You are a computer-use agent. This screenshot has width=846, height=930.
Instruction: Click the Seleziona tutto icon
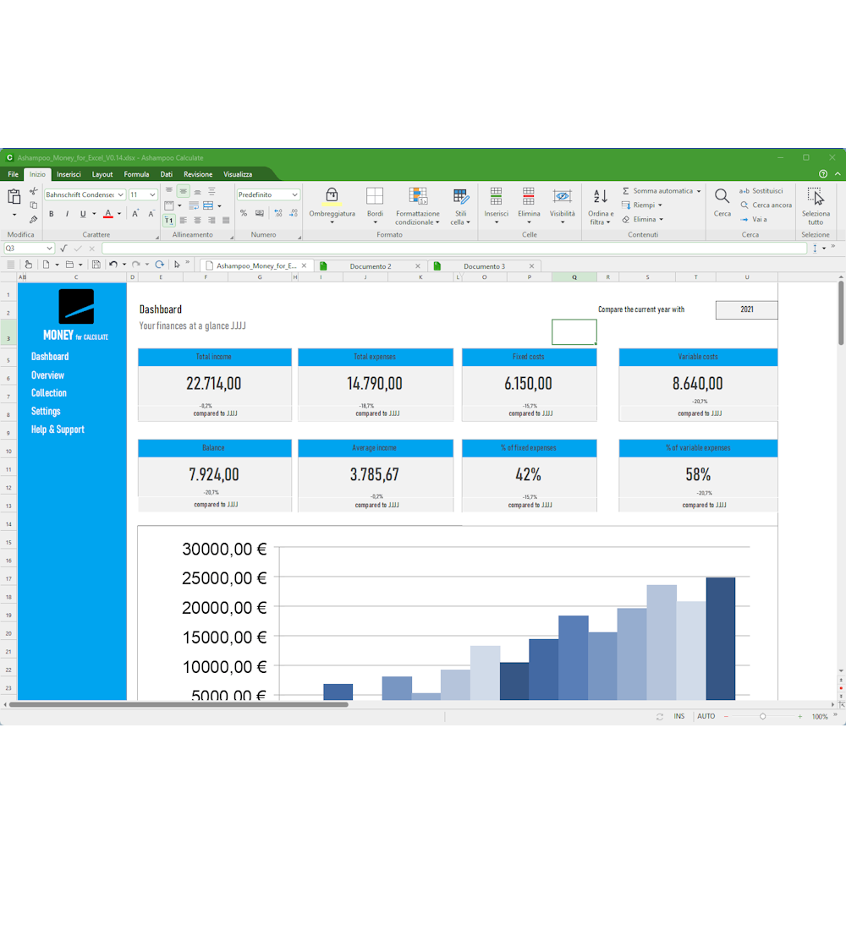pyautogui.click(x=815, y=197)
